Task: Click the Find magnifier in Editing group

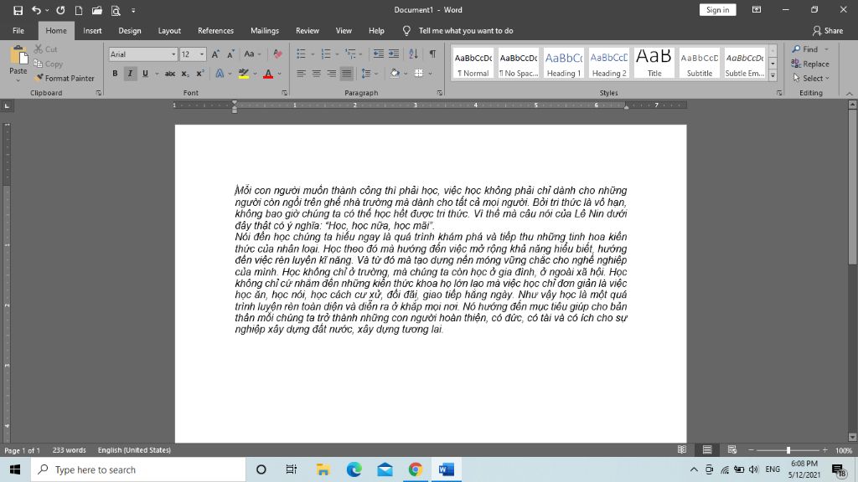Action: [x=805, y=49]
